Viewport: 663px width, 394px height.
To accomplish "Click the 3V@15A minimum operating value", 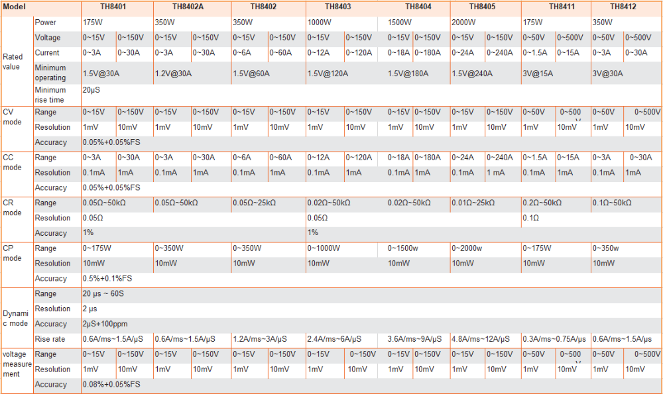I will tap(539, 74).
